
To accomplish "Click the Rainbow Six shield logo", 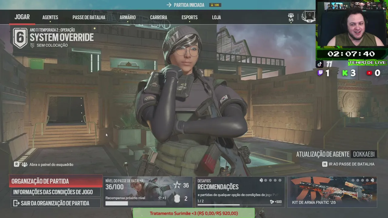I will tap(20, 38).
